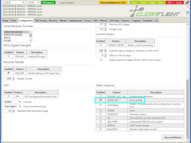Click the Offset in millivolt steps stepper arrows
The height and width of the screenshot is (143, 191).
[x=105, y=56]
